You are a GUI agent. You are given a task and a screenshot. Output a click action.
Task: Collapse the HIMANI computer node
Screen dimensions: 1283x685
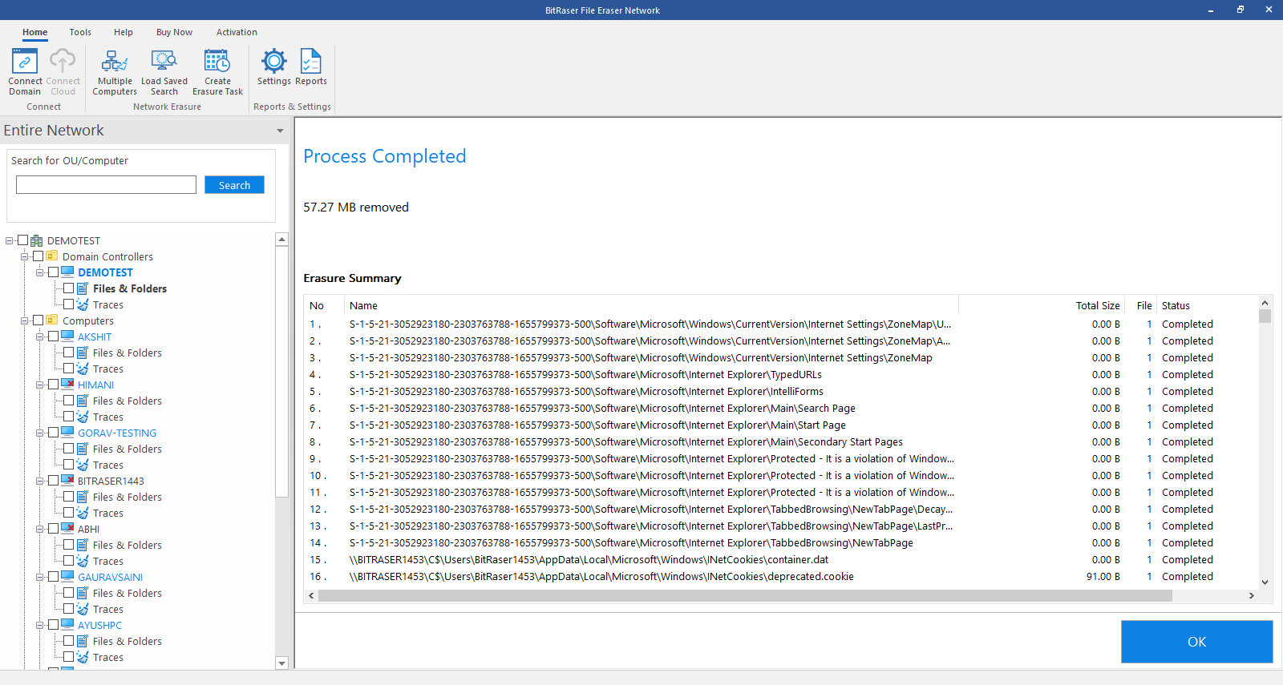[40, 385]
